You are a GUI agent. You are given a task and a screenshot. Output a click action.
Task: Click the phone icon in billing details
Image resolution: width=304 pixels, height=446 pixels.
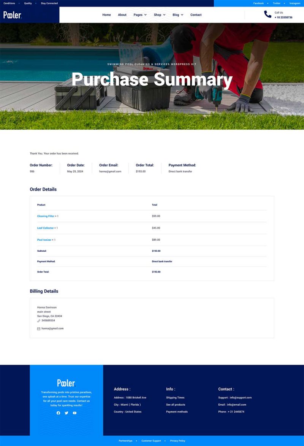(39, 321)
